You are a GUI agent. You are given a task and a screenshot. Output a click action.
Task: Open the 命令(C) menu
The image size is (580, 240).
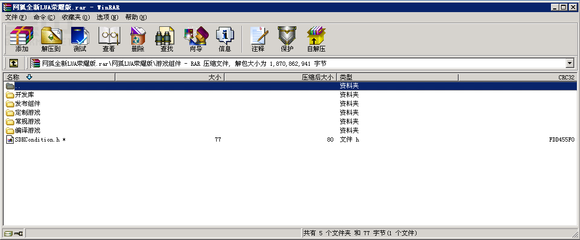click(44, 17)
